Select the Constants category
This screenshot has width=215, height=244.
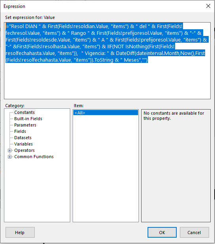coord(24,112)
